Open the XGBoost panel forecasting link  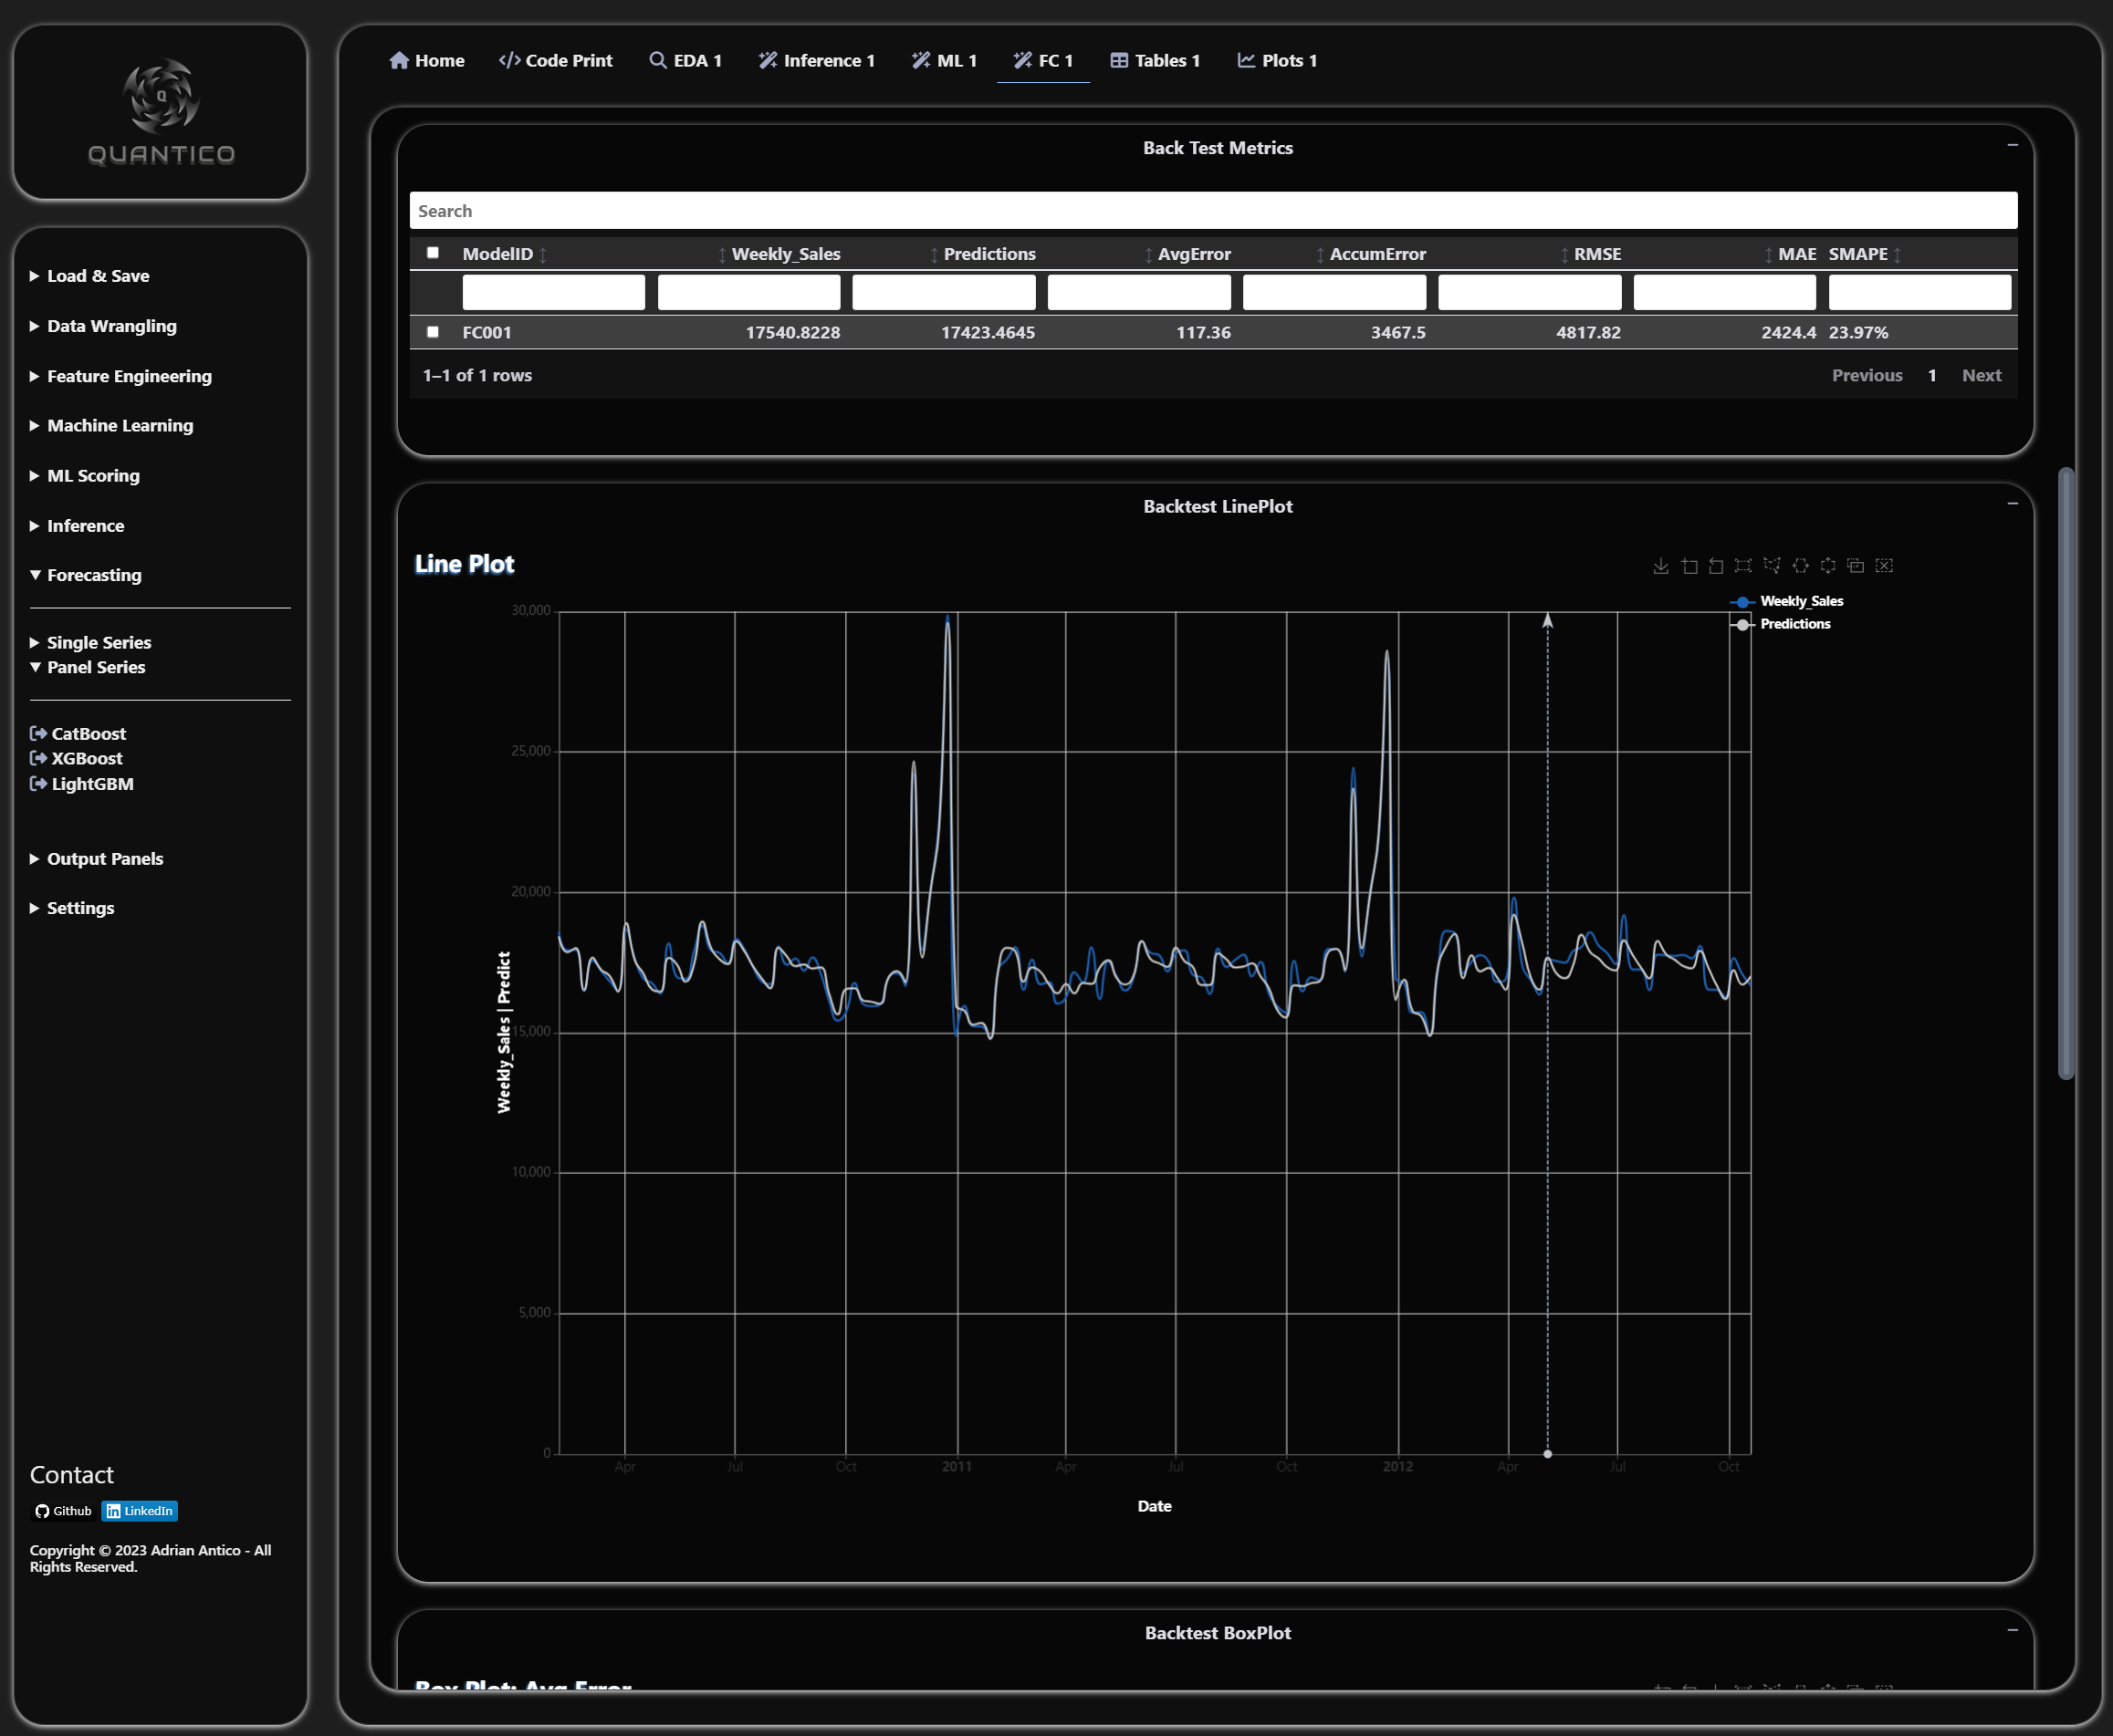[76, 759]
